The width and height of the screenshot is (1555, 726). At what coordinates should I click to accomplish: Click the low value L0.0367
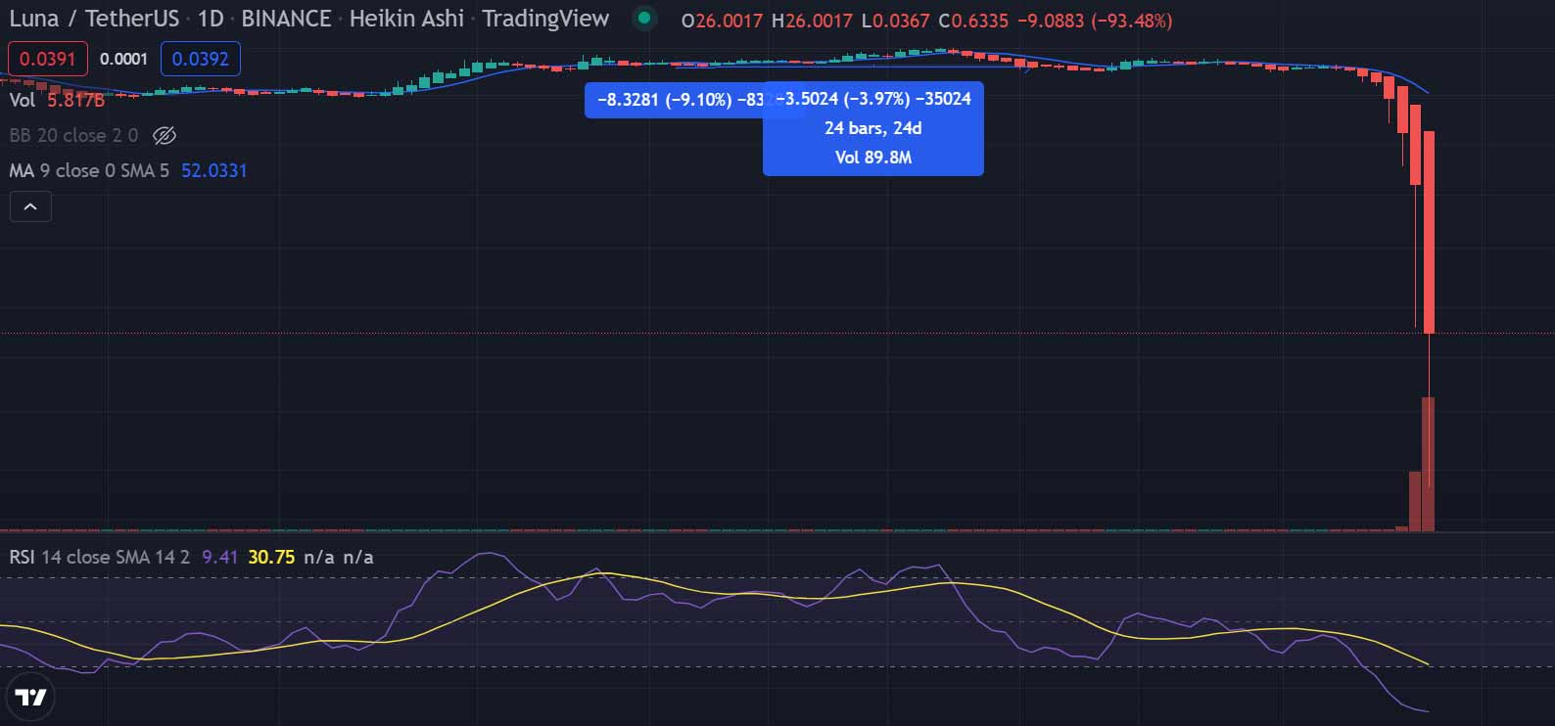[x=895, y=21]
